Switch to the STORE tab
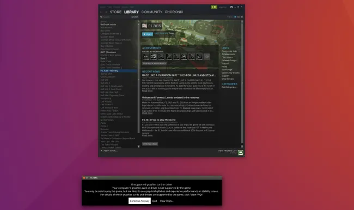Image resolution: width=354 pixels, height=210 pixels. (115, 12)
